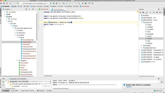Select the clean lifecycle goal
This screenshot has height=93, width=165.
[x=149, y=25]
